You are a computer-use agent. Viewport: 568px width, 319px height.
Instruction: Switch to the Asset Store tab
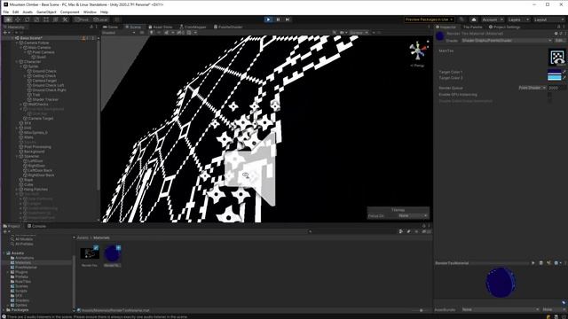pyautogui.click(x=160, y=27)
